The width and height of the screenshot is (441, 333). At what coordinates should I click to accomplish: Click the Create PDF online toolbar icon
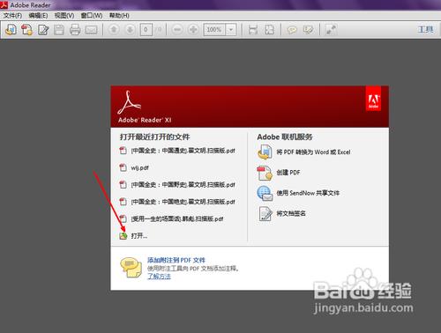coord(26,30)
